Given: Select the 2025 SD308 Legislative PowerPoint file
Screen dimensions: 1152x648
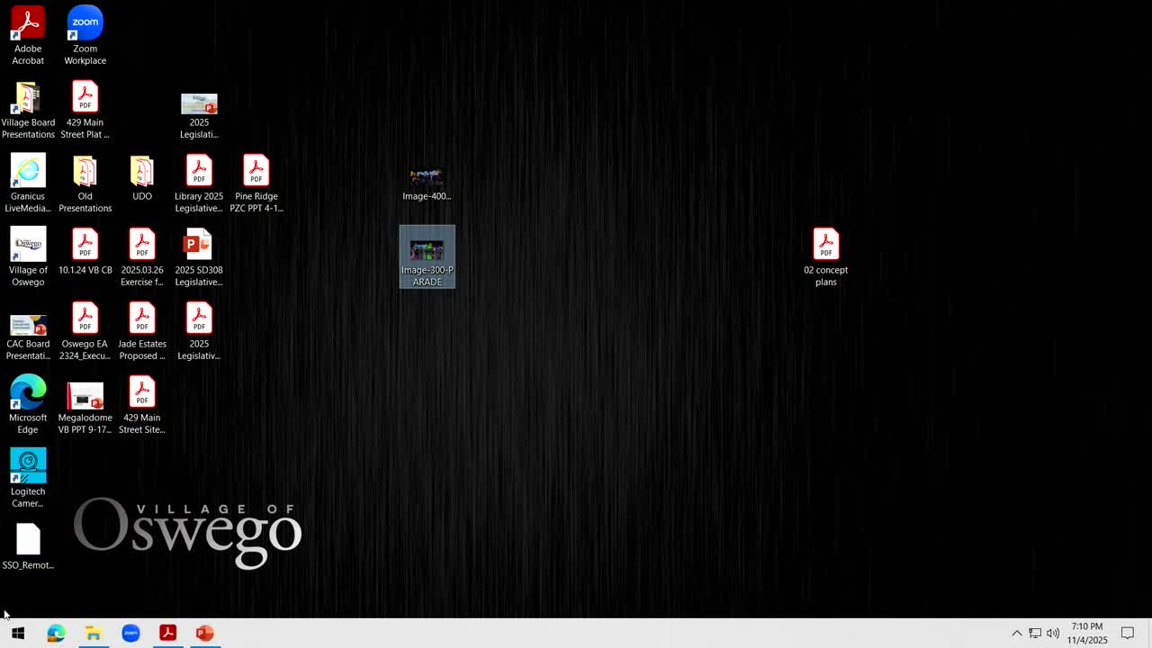Looking at the screenshot, I should point(199,257).
